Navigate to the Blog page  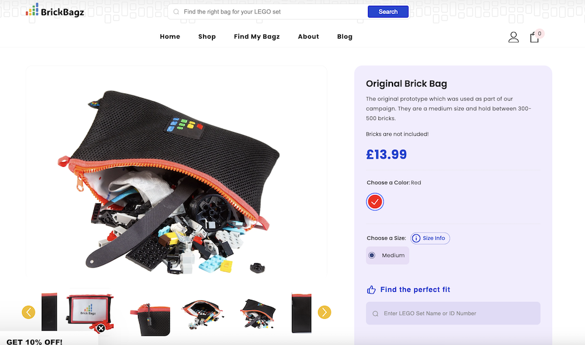click(x=345, y=36)
